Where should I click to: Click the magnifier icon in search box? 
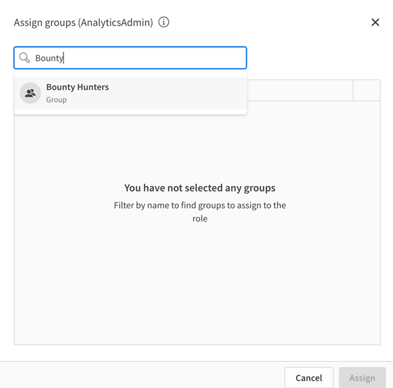coord(25,58)
